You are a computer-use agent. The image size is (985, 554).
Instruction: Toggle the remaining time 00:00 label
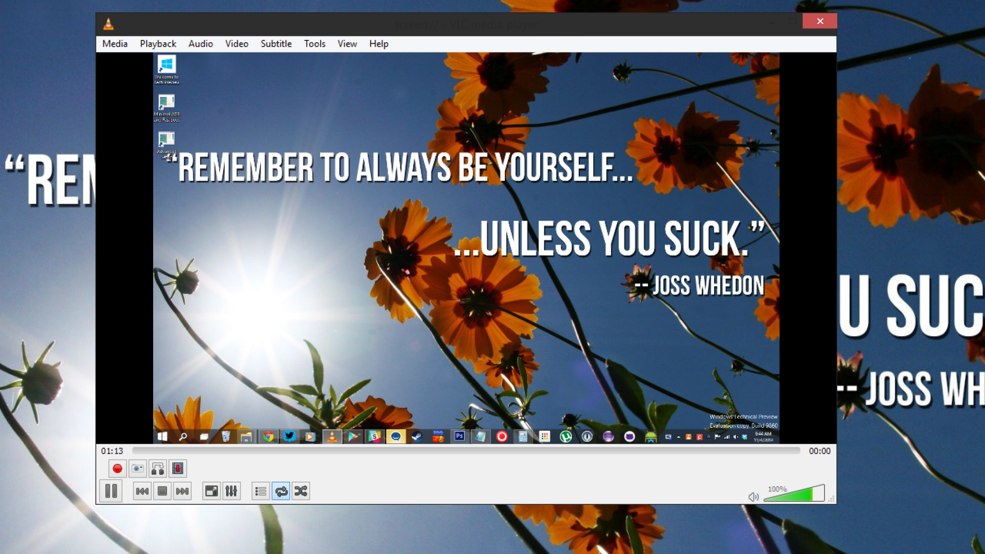tap(820, 451)
